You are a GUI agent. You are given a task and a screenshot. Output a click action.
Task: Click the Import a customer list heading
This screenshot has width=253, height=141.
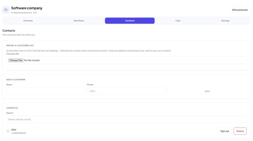[x=20, y=46]
